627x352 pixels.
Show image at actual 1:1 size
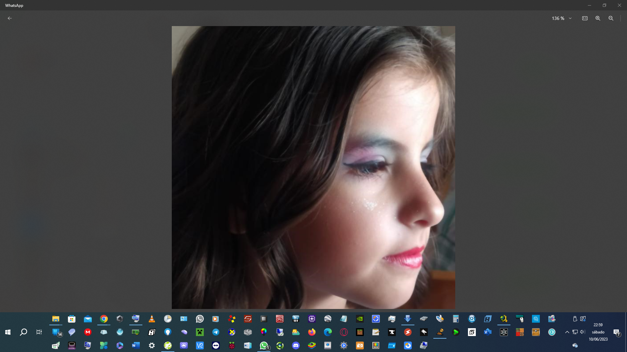pos(585,18)
